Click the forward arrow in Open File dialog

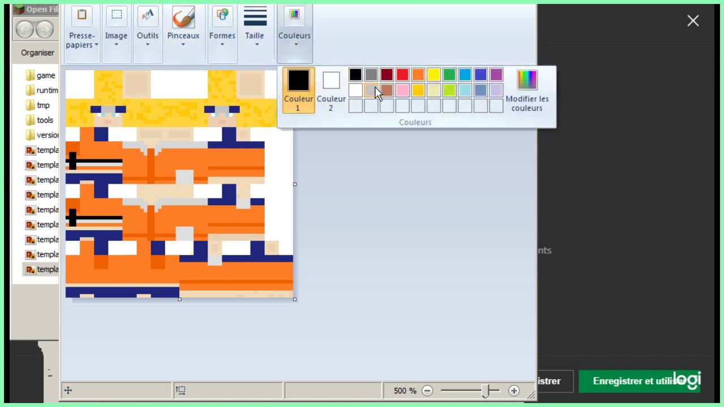point(45,29)
